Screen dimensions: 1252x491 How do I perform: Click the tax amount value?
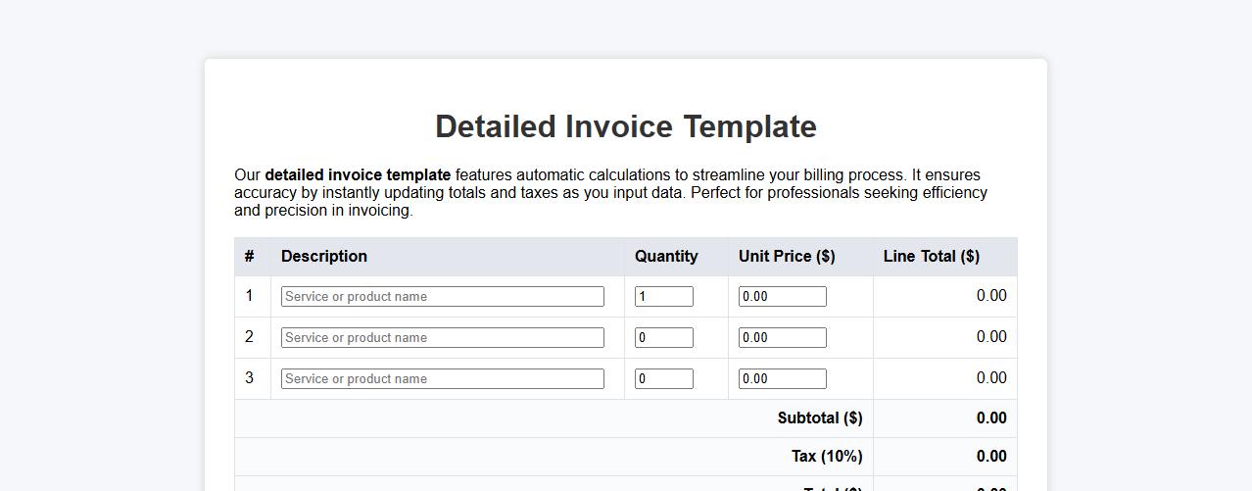tap(991, 457)
